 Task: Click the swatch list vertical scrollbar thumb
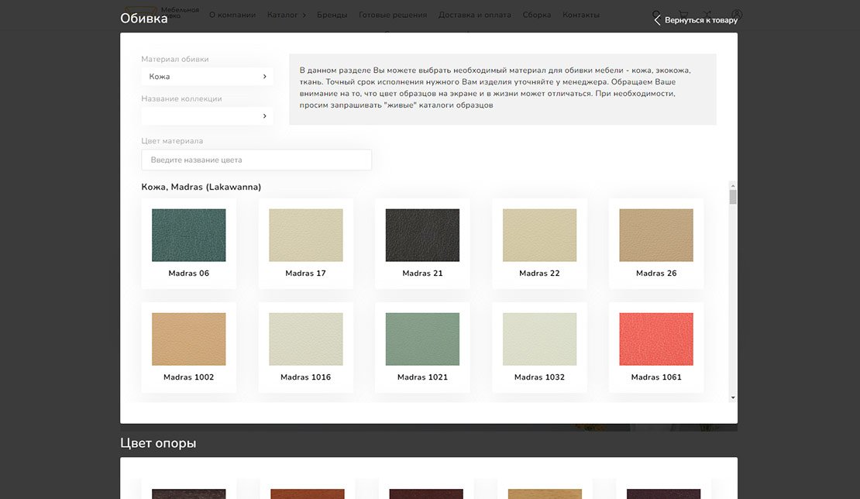[733, 196]
